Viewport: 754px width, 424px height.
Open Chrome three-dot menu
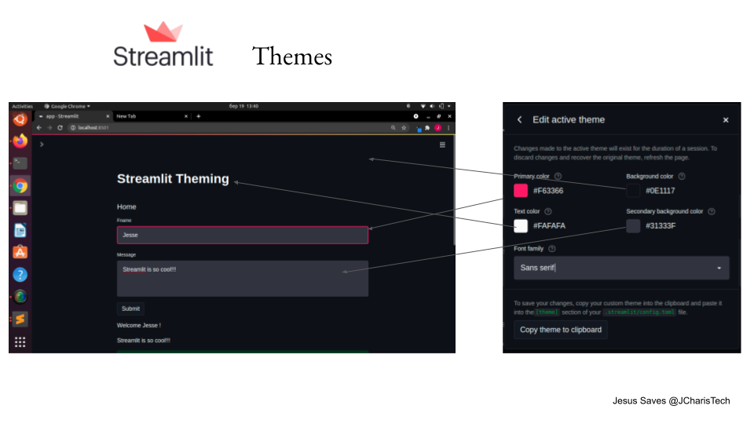click(448, 128)
